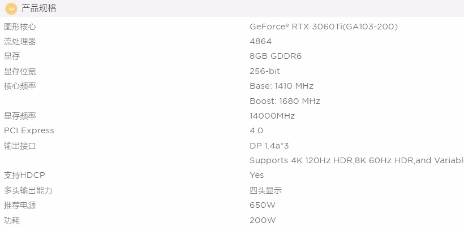464x227 pixels.
Task: Click the 650W recommended power value
Action: [x=263, y=205]
